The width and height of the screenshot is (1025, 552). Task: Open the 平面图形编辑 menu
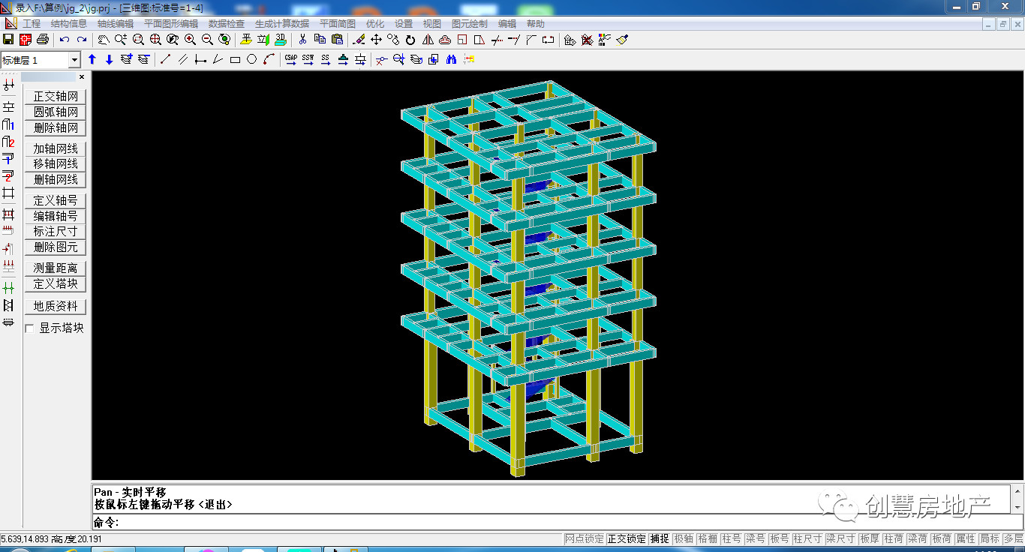[x=171, y=24]
